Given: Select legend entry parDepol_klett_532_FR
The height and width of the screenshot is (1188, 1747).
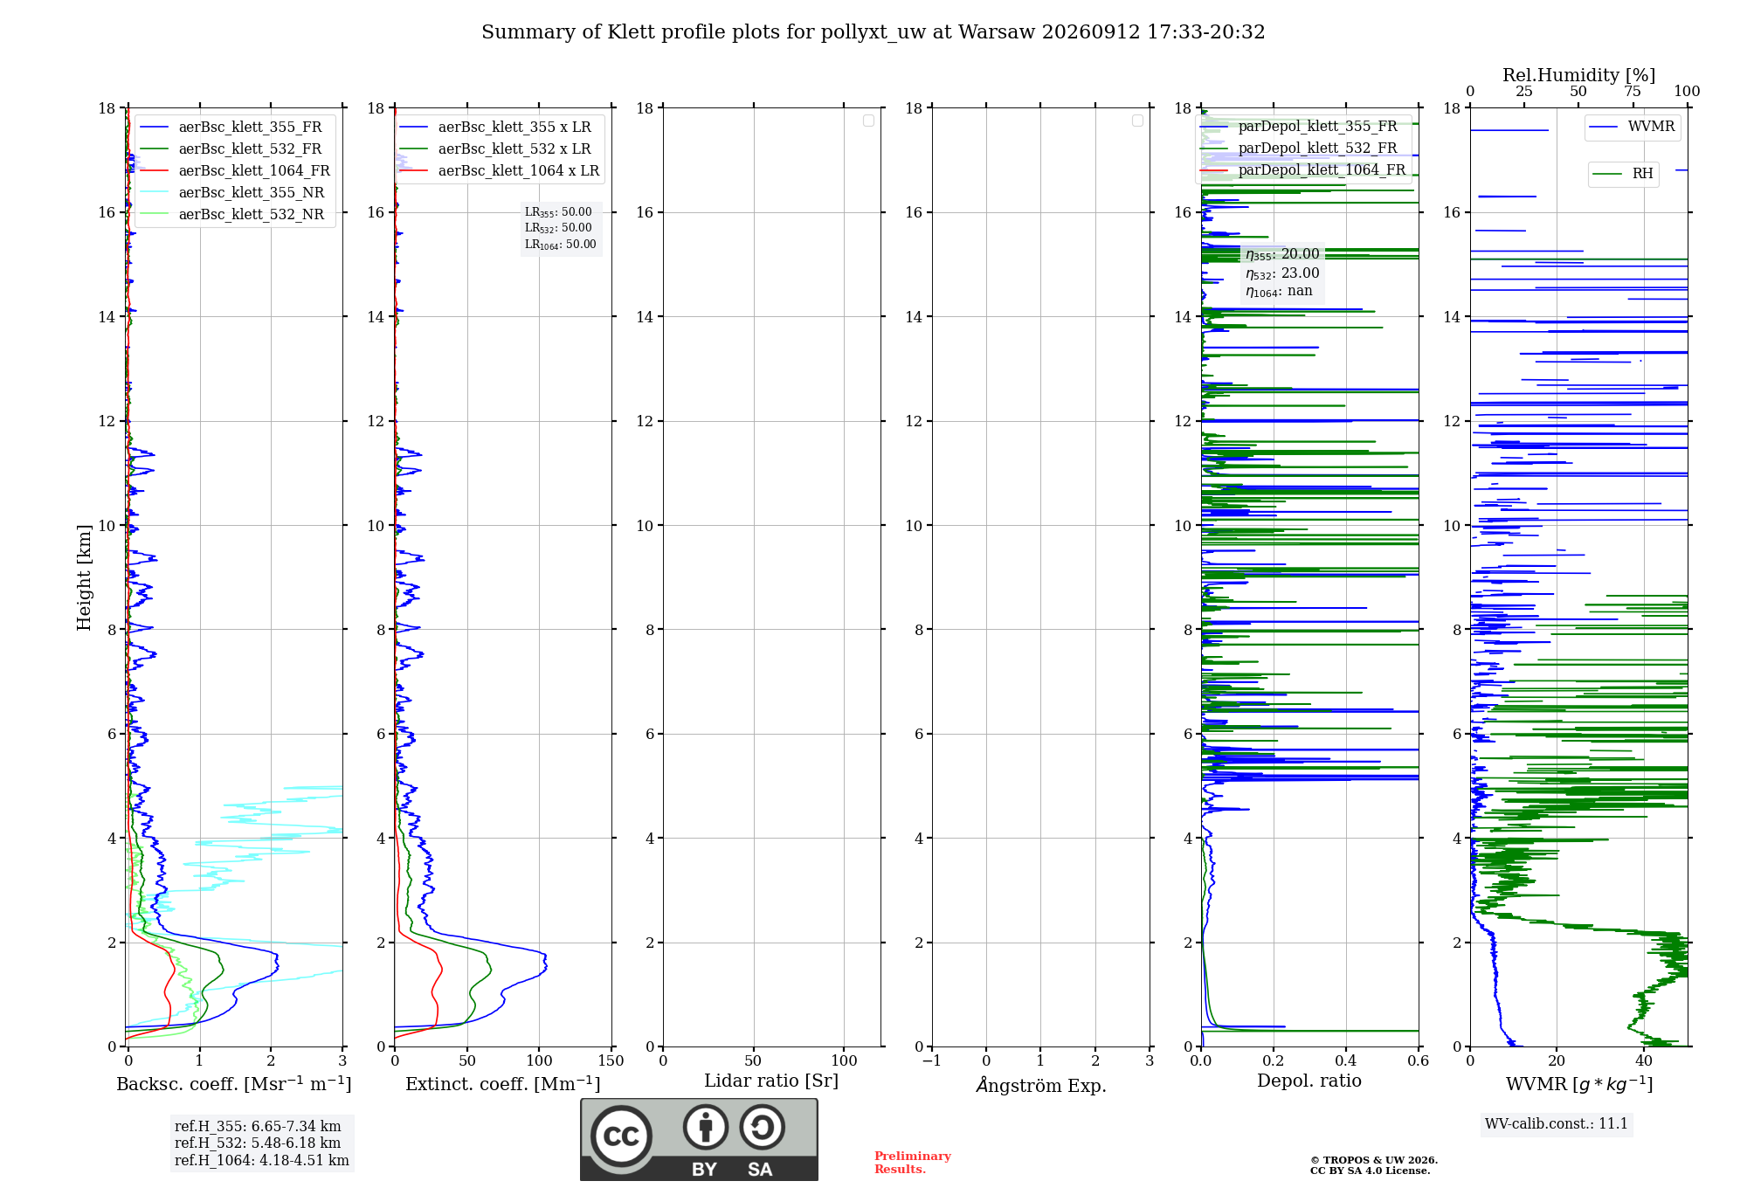Looking at the screenshot, I should (1317, 148).
